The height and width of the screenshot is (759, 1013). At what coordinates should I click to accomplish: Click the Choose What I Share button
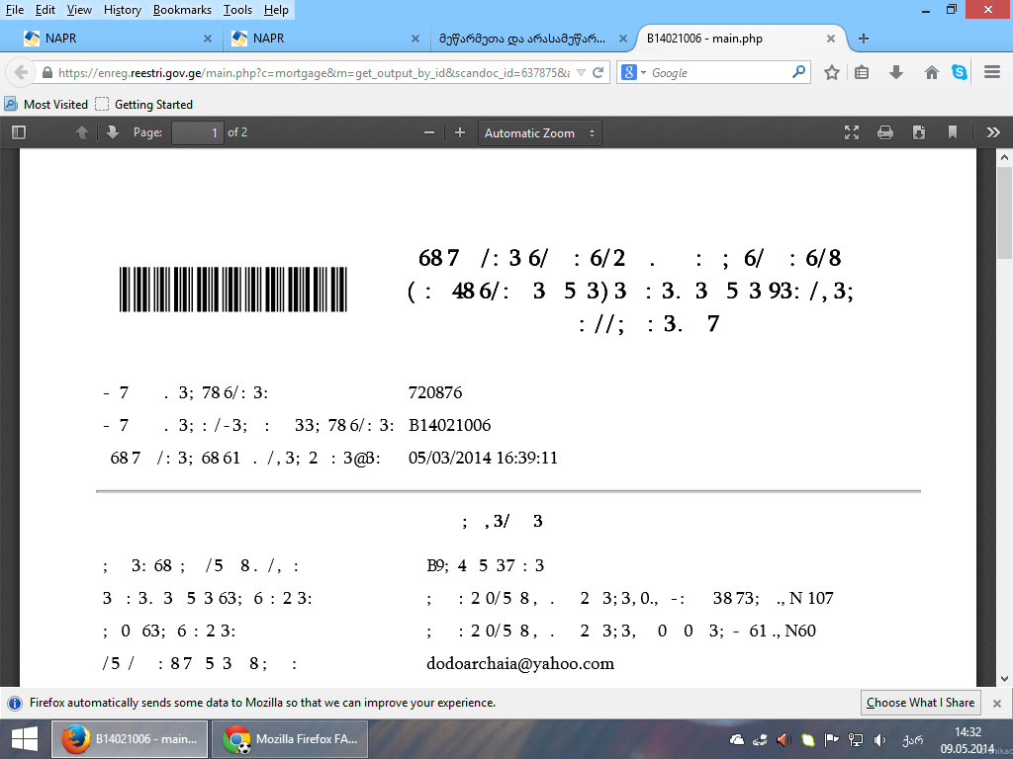(x=920, y=703)
